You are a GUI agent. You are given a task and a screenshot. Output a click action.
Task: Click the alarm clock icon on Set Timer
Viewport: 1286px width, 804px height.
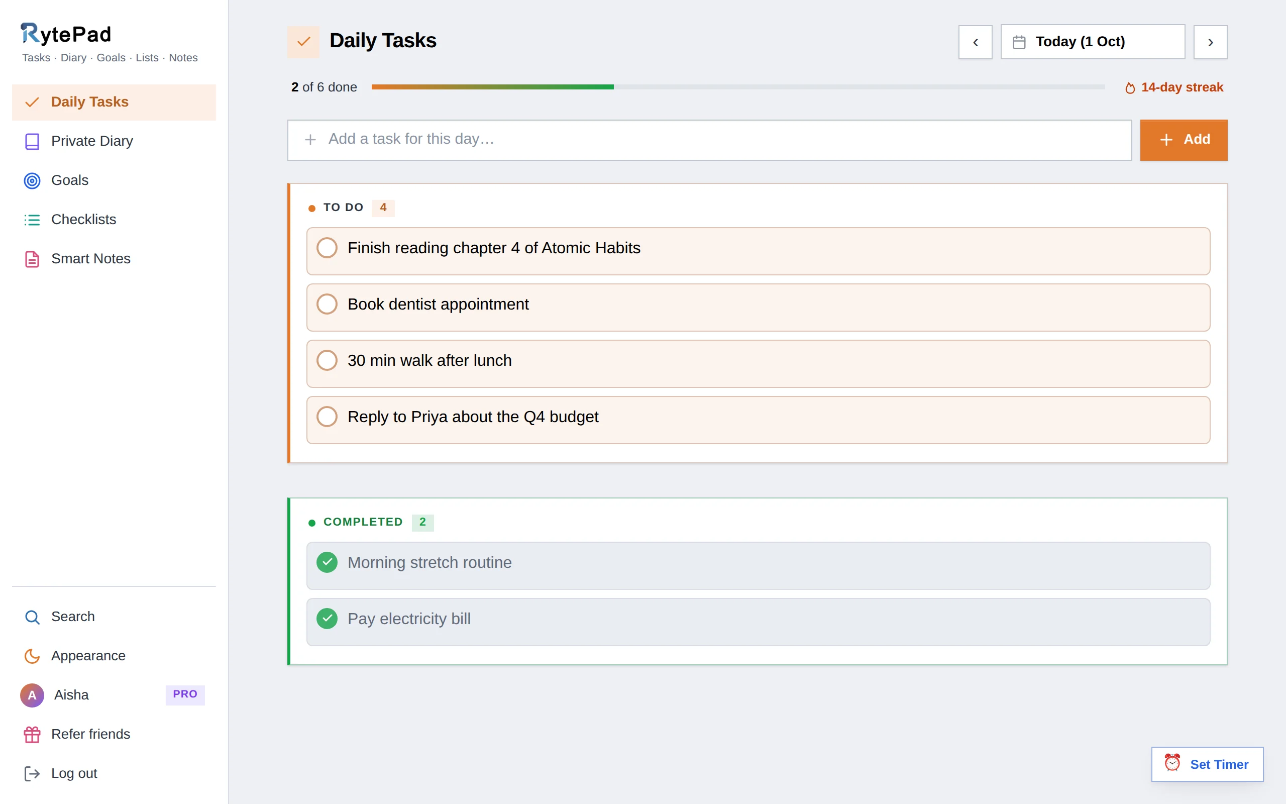coord(1172,762)
